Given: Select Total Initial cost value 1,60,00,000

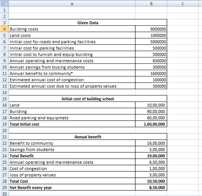Looking at the screenshot, I should 151,124.
